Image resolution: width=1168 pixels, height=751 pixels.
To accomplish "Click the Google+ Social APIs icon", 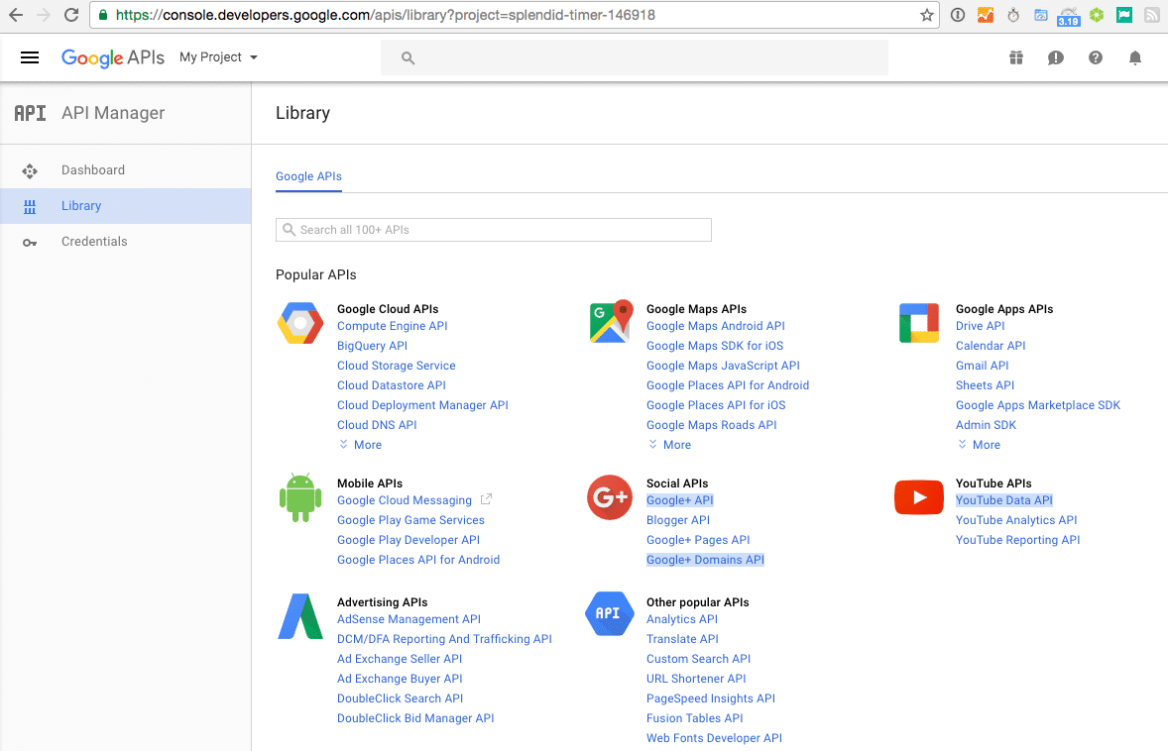I will [x=610, y=497].
